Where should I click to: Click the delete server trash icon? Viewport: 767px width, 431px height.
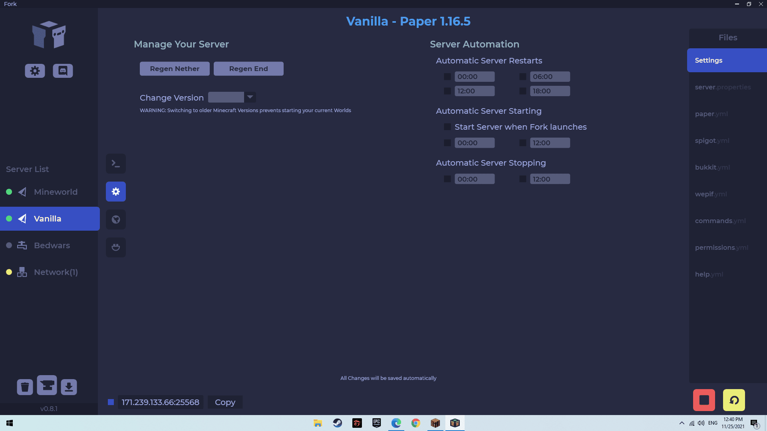click(x=25, y=387)
